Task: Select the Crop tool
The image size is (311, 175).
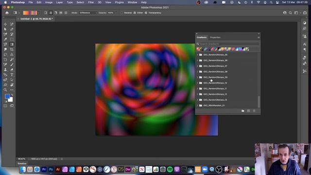Action: tap(12, 49)
